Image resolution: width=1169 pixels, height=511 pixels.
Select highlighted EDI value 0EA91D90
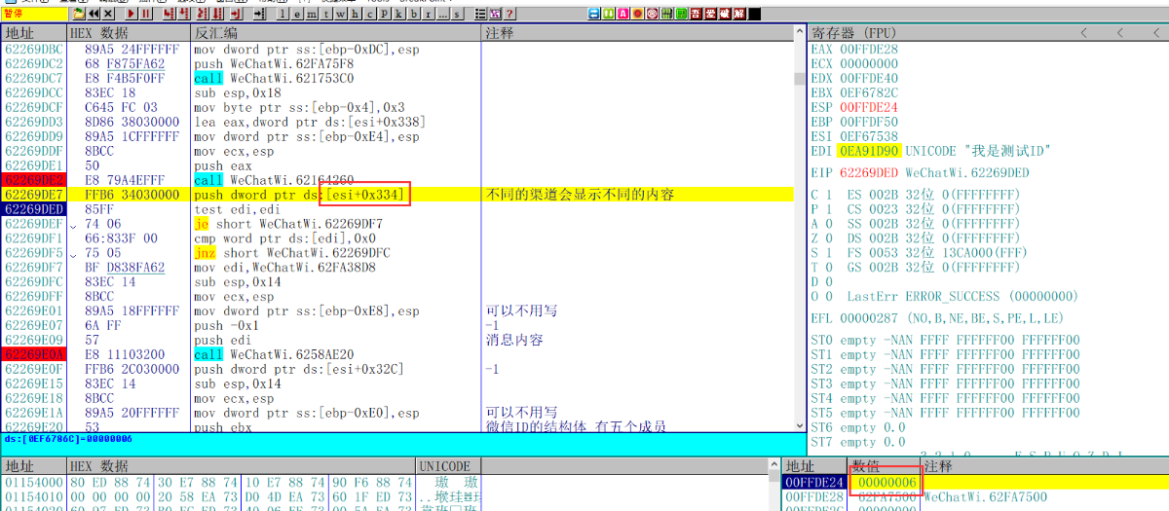pyautogui.click(x=869, y=152)
